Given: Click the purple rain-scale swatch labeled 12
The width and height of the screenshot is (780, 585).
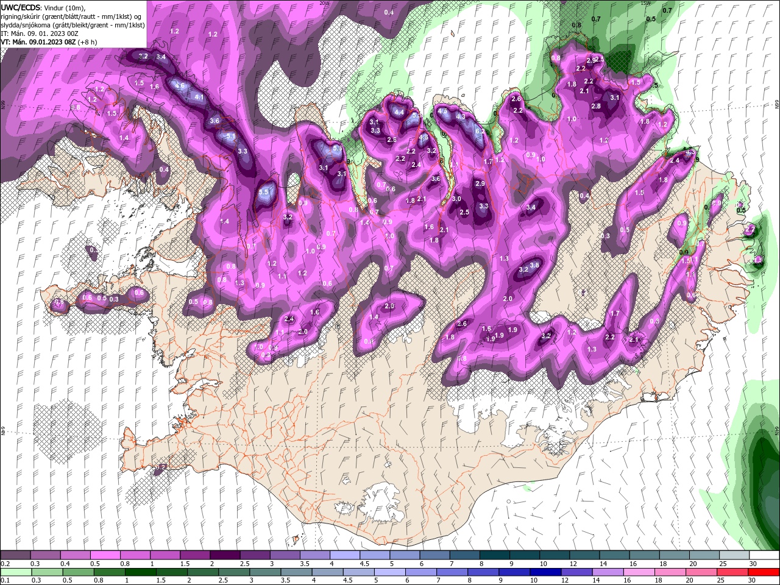Looking at the screenshot, I should pos(576,572).
